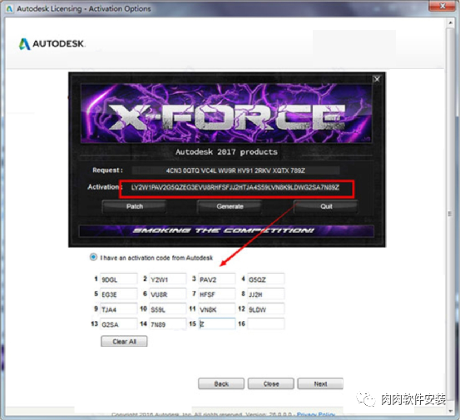Go back with the Back button

click(x=221, y=383)
